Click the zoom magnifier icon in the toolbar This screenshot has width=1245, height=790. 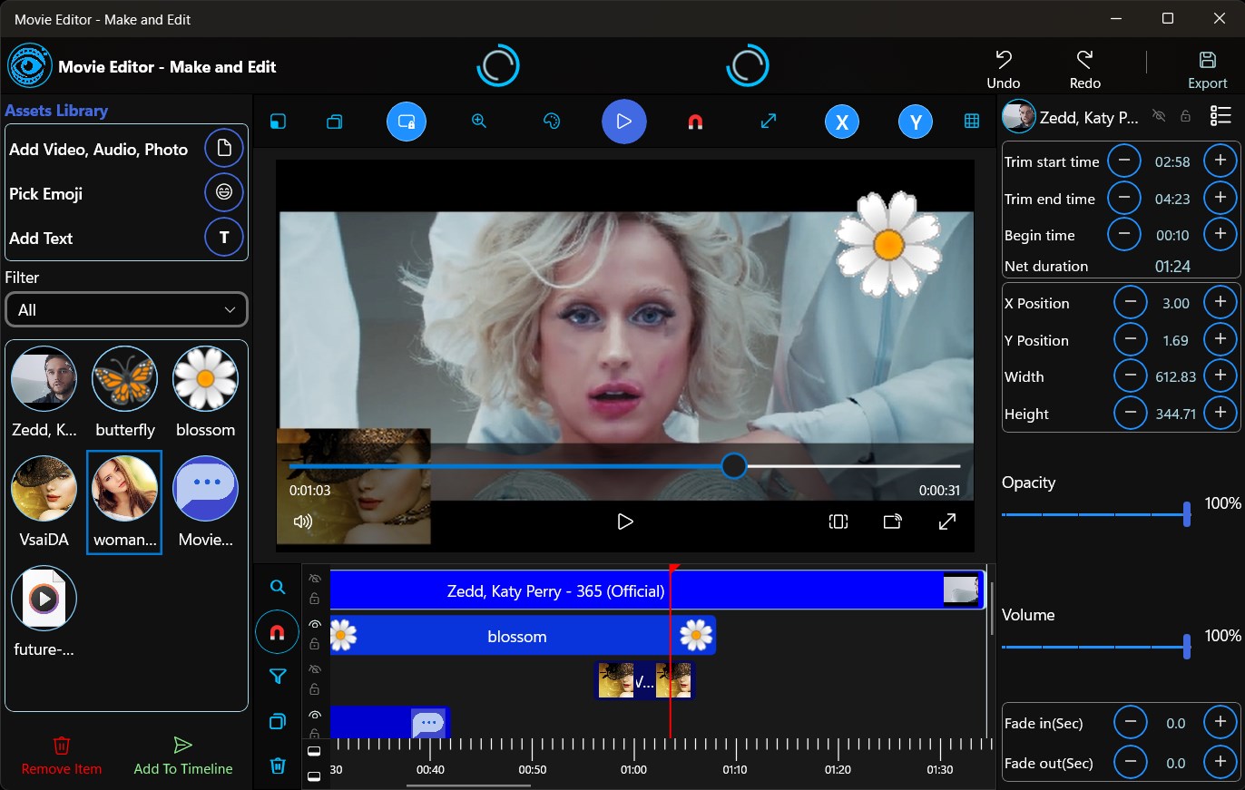pos(478,121)
